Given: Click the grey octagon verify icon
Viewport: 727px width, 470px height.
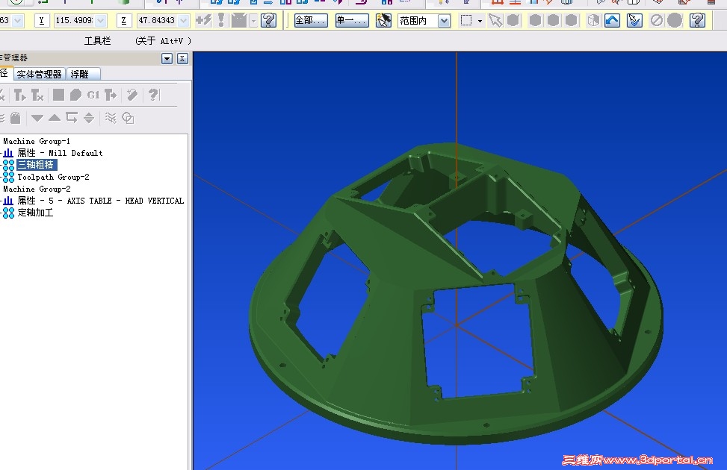Looking at the screenshot, I should point(75,95).
